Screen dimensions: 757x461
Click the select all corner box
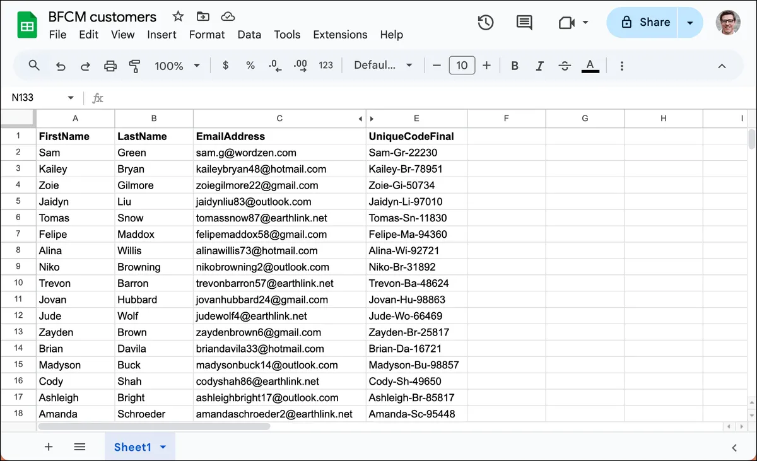tap(18, 119)
